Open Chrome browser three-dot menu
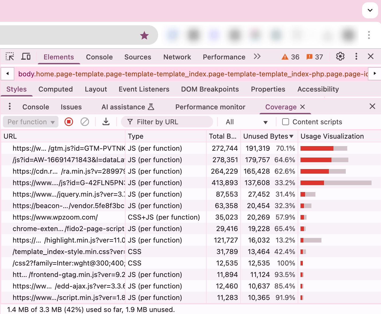The image size is (381, 314). tap(369, 35)
